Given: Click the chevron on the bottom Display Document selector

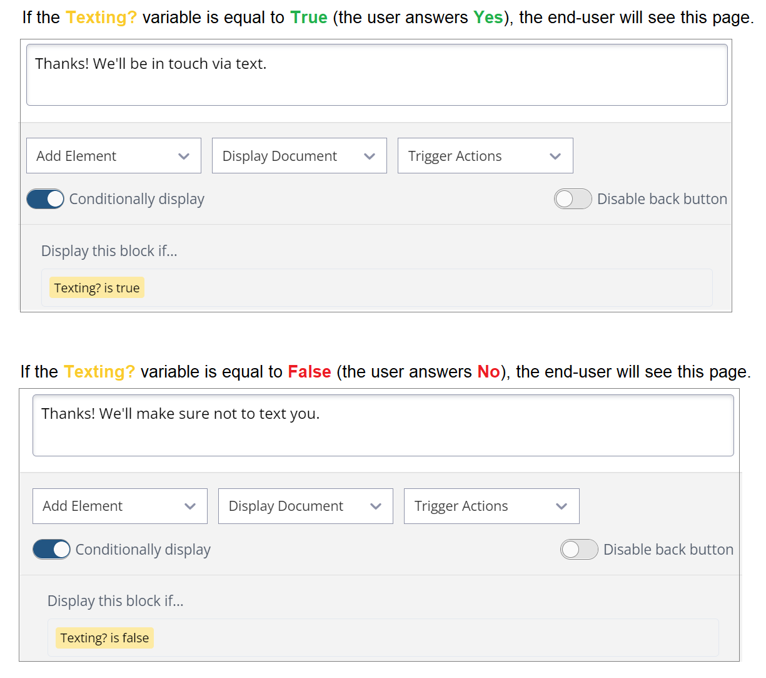Looking at the screenshot, I should click(x=376, y=506).
